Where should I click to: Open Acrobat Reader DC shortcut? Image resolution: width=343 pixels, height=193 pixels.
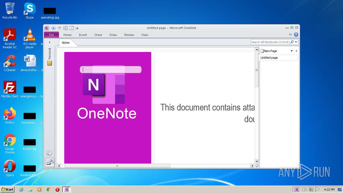pyautogui.click(x=10, y=39)
